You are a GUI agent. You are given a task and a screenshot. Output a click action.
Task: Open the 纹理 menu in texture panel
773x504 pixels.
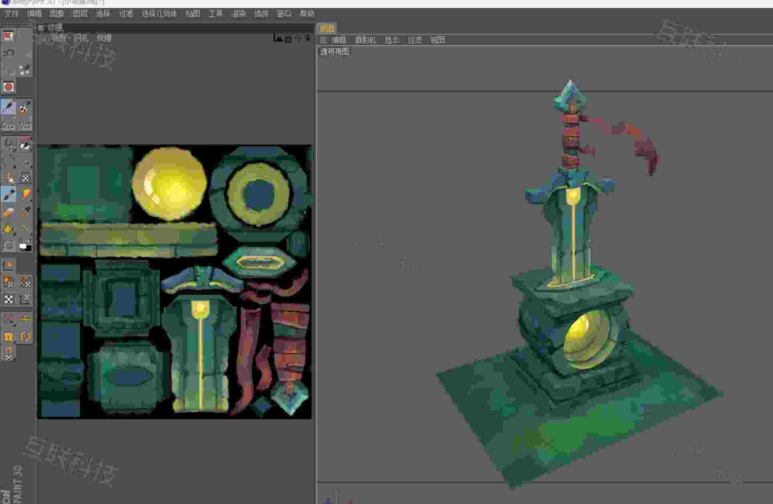[104, 38]
